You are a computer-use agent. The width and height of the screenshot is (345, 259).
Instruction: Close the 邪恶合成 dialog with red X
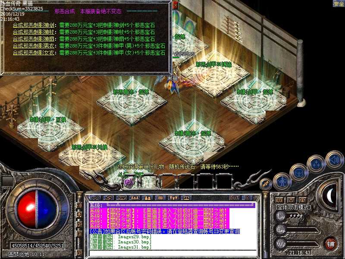coord(175,5)
